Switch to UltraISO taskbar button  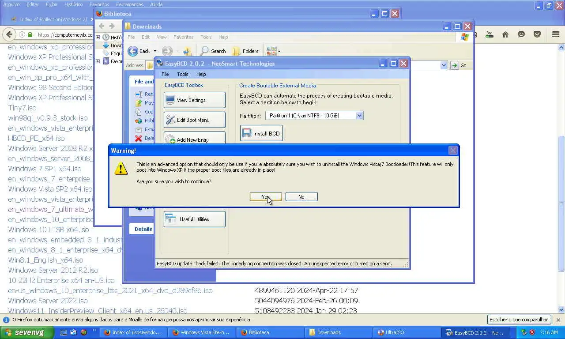pyautogui.click(x=406, y=332)
